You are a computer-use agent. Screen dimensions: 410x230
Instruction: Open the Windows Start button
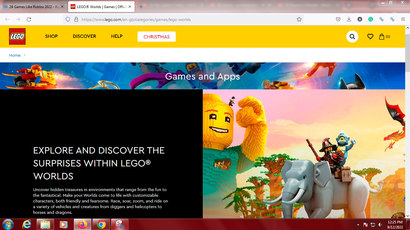[x=8, y=224]
